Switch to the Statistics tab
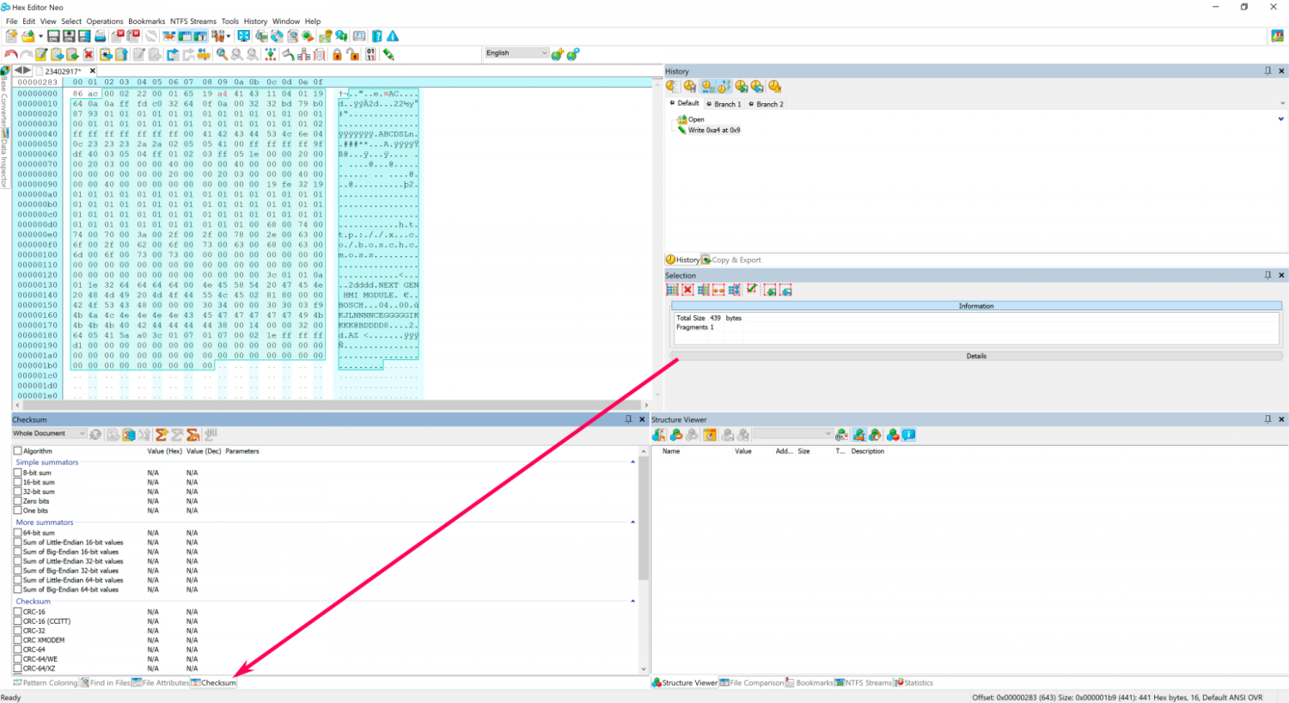 [913, 683]
